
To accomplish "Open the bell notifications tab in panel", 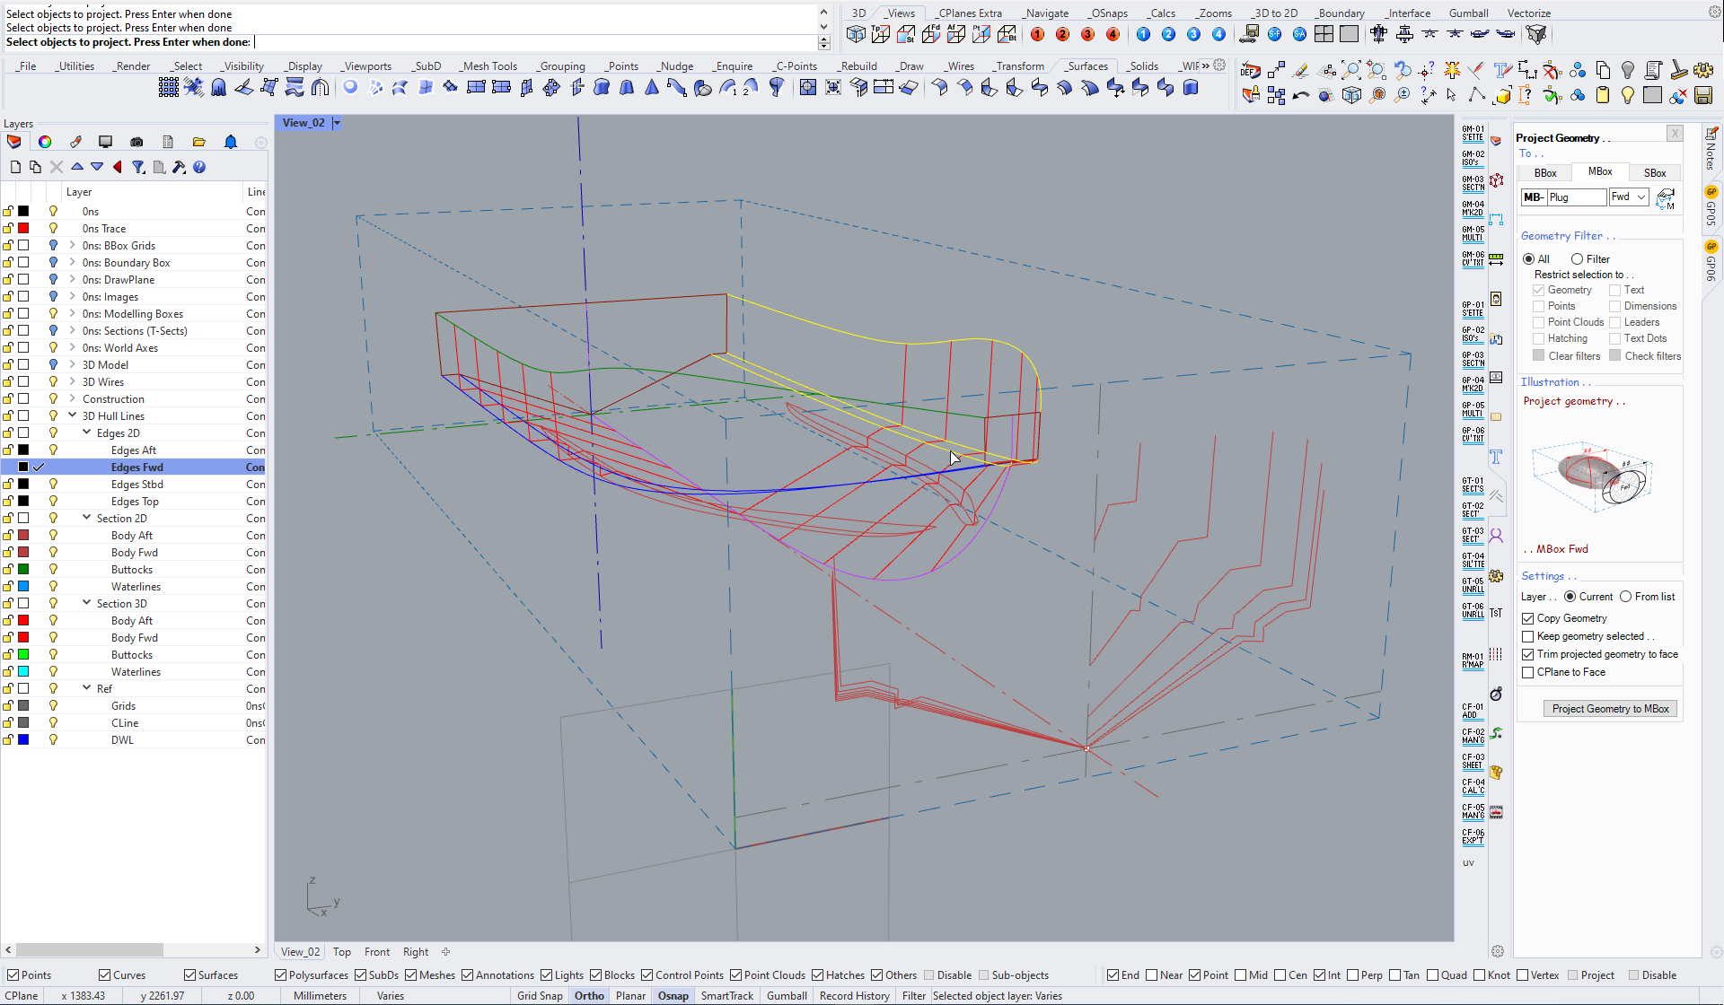I will pyautogui.click(x=231, y=142).
